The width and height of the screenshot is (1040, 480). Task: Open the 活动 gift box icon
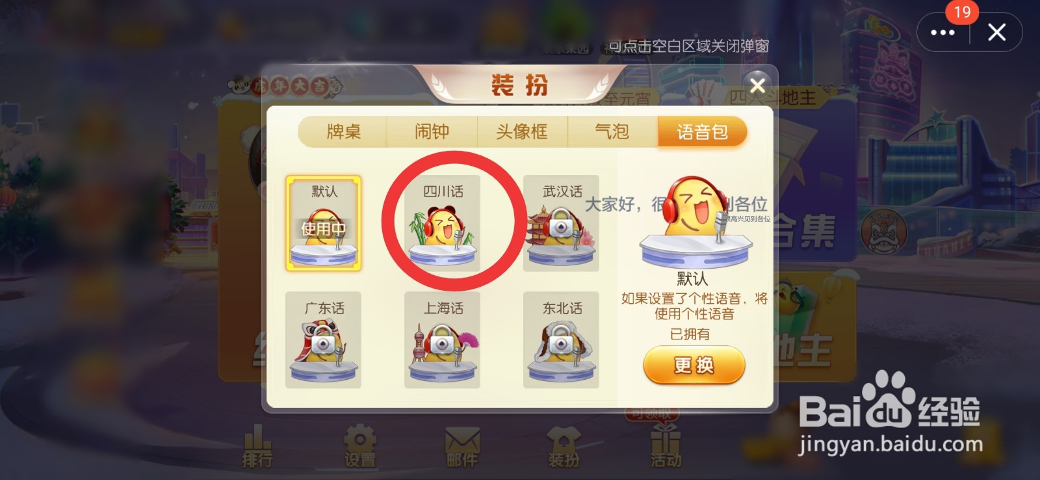click(666, 447)
